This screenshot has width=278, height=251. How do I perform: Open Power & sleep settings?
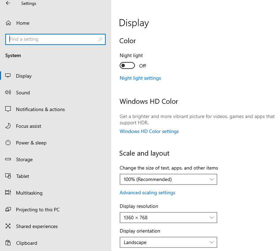tap(31, 143)
